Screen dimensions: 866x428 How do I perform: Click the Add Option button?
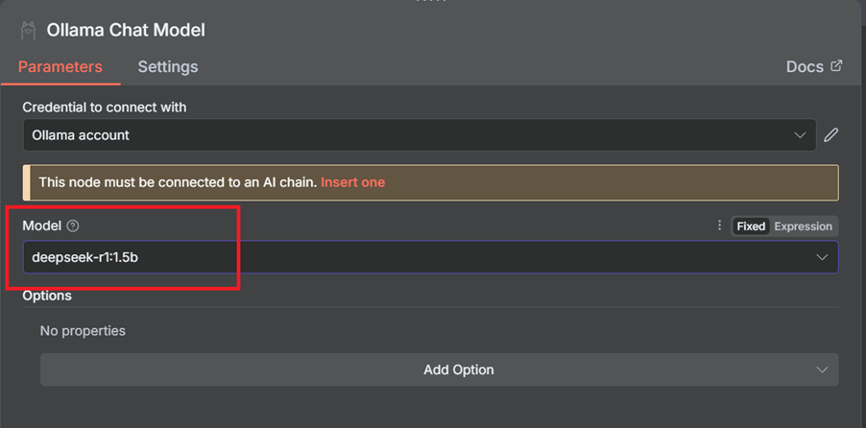(x=440, y=369)
